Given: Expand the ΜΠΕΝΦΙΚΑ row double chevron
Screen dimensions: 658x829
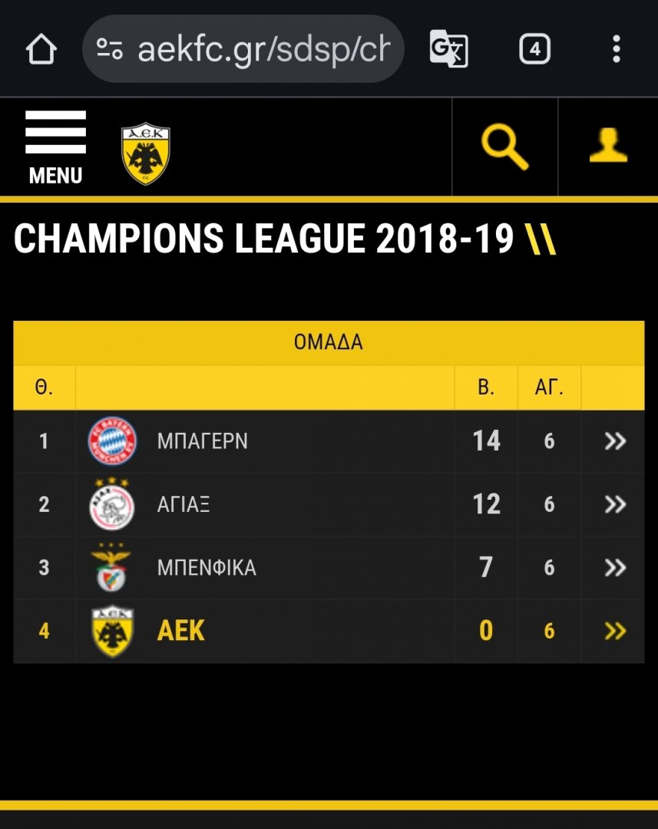Looking at the screenshot, I should (x=615, y=568).
